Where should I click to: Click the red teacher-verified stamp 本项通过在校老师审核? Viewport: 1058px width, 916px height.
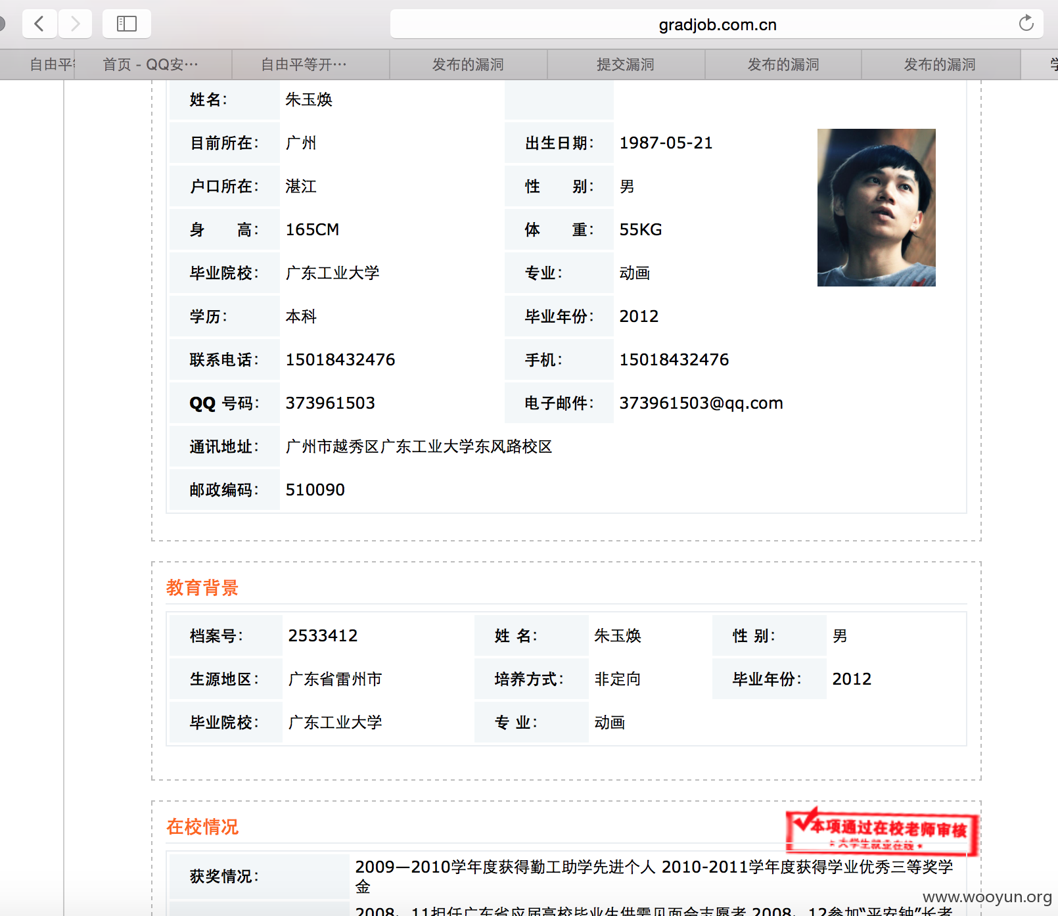coord(883,832)
